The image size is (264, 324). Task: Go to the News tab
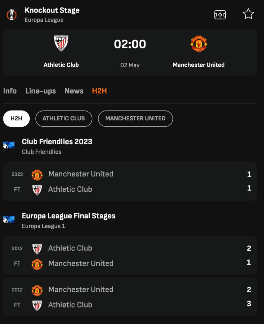[74, 91]
